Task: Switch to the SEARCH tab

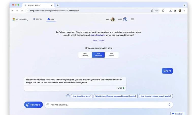Action: [x=38, y=19]
